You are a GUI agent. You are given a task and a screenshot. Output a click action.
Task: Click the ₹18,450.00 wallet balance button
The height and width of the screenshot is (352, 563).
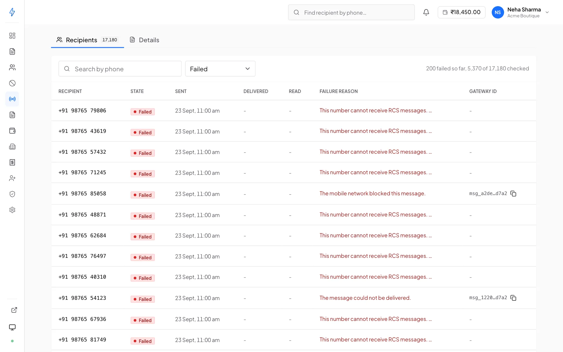point(461,12)
